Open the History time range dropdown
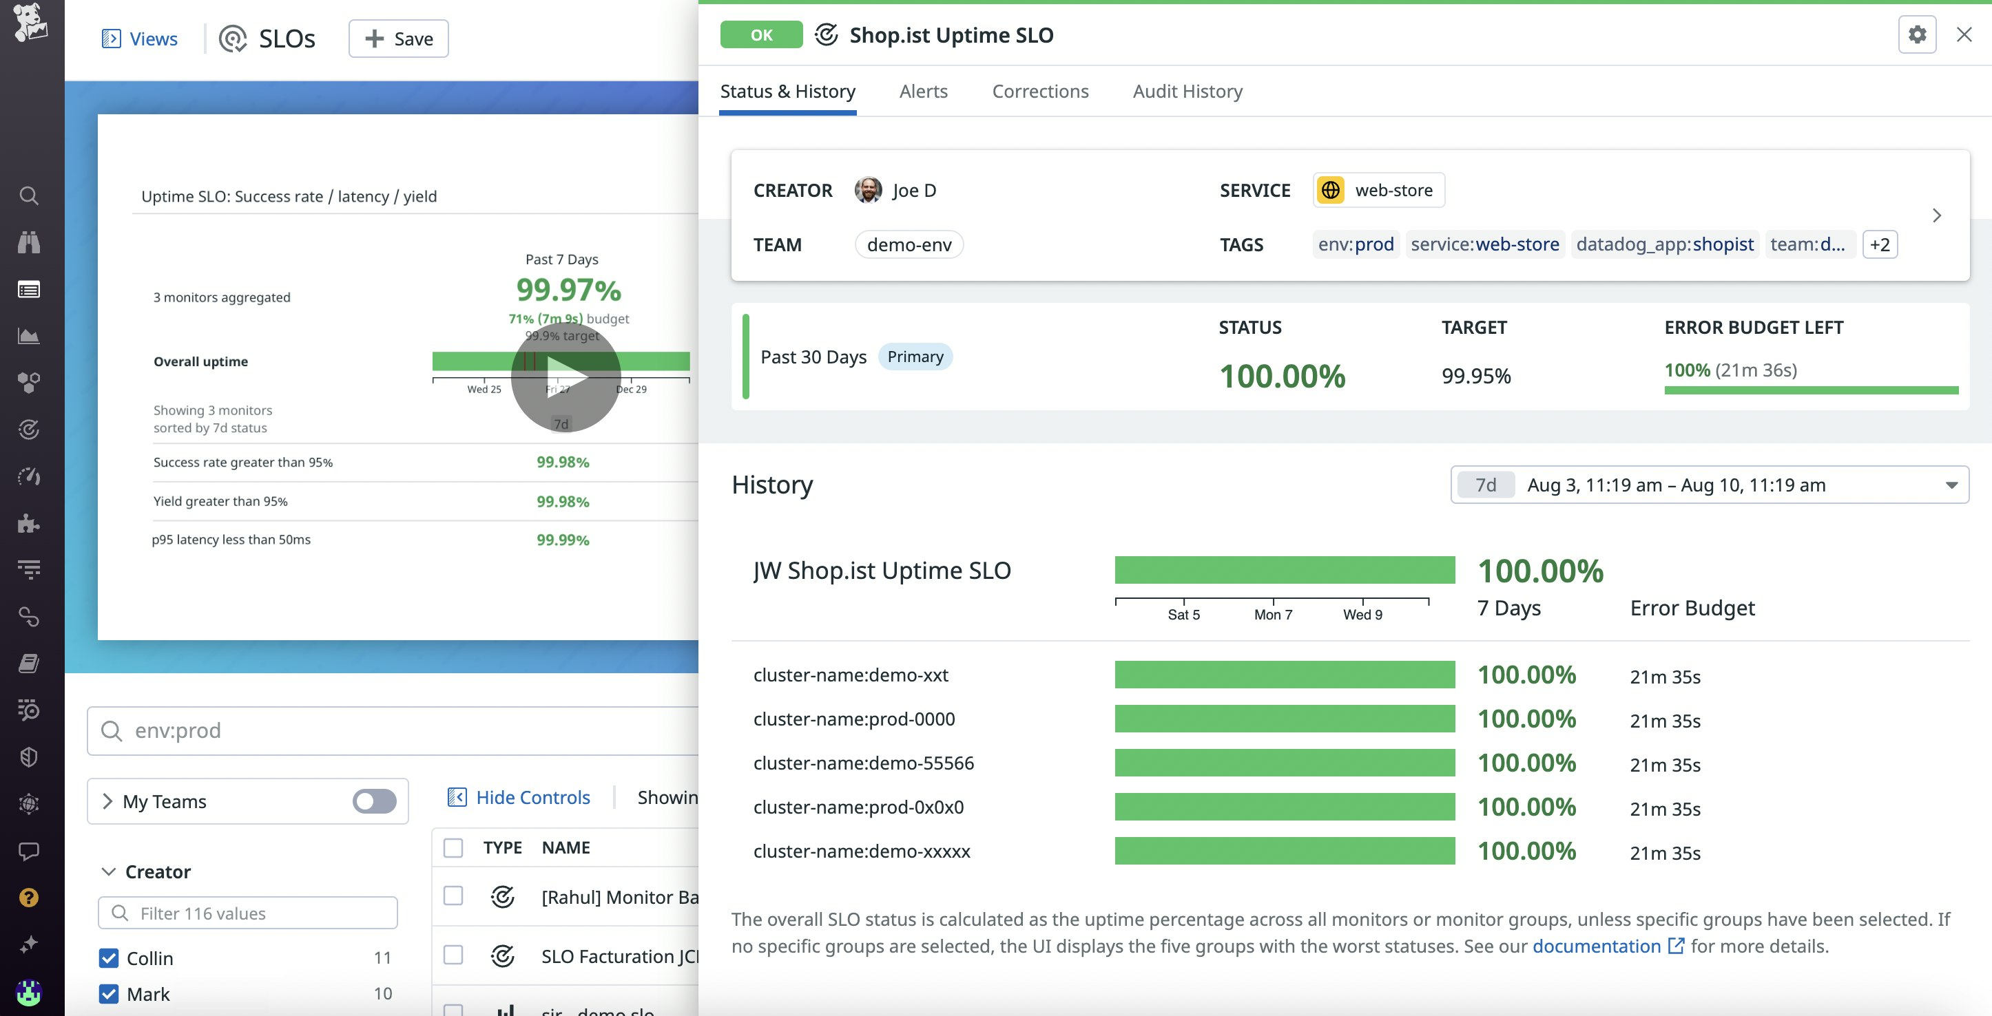 pyautogui.click(x=1709, y=485)
